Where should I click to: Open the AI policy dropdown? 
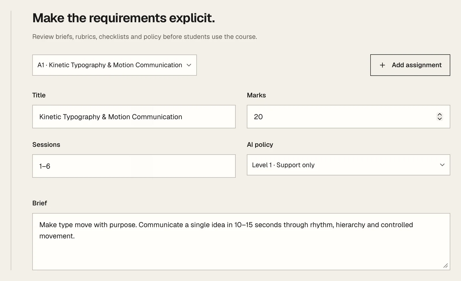coord(348,165)
